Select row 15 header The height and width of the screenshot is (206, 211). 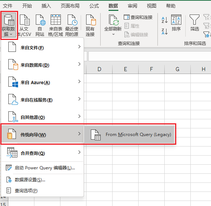(x=4, y=204)
